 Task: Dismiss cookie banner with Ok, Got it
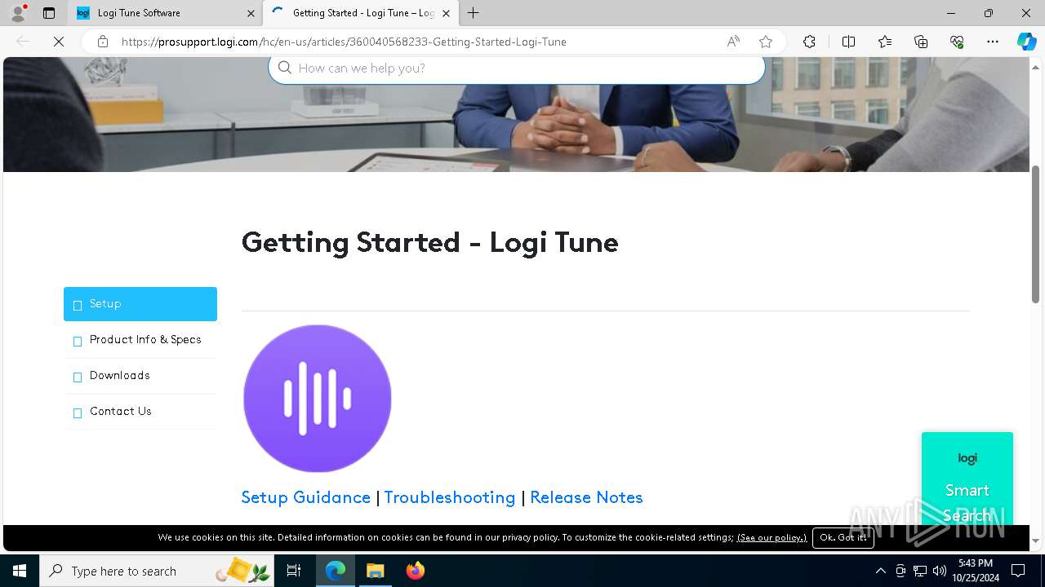843,537
